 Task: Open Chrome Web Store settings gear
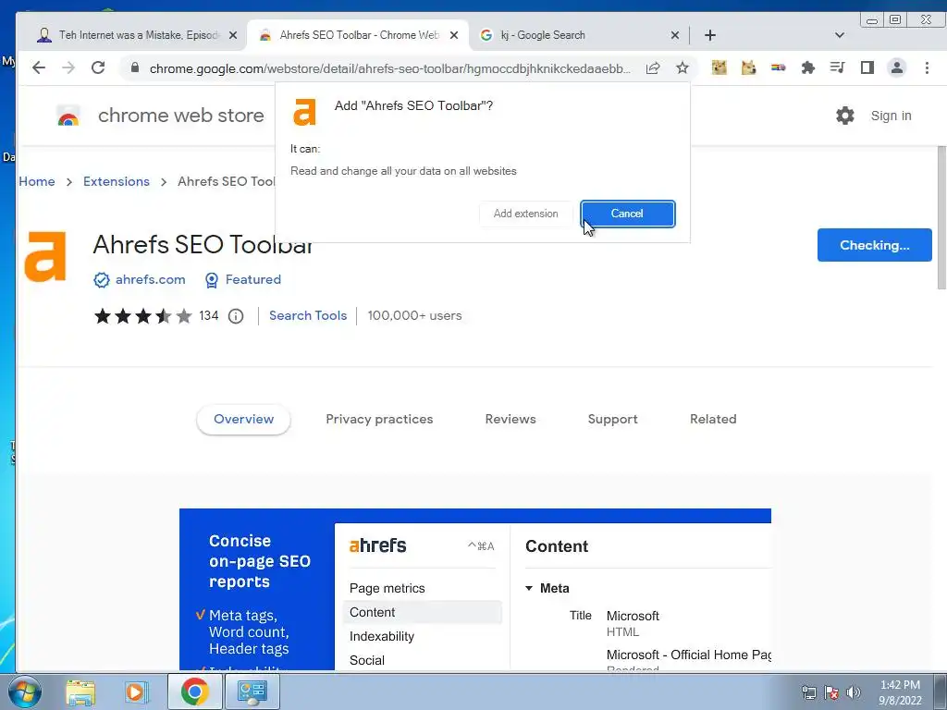(845, 116)
